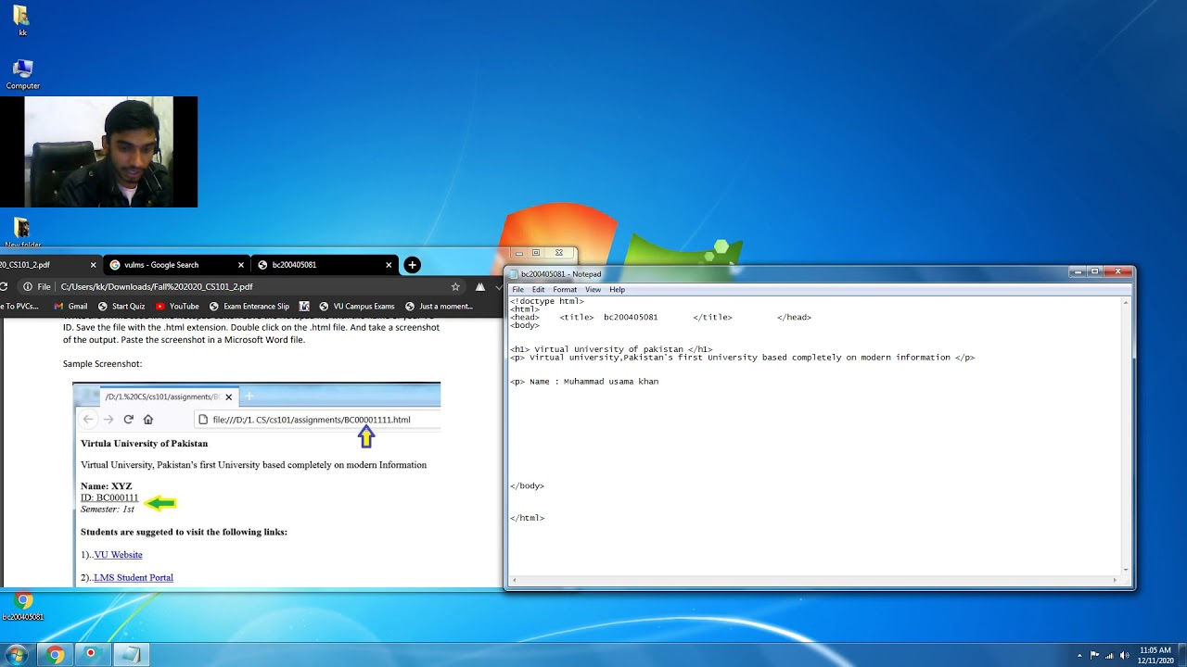Maximize the Chrome window
Image resolution: width=1187 pixels, height=667 pixels.
(x=536, y=253)
